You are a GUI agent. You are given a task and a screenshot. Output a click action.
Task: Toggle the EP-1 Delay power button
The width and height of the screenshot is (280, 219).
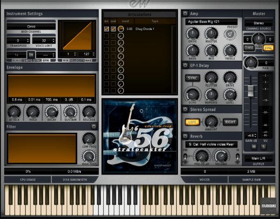[185, 65]
